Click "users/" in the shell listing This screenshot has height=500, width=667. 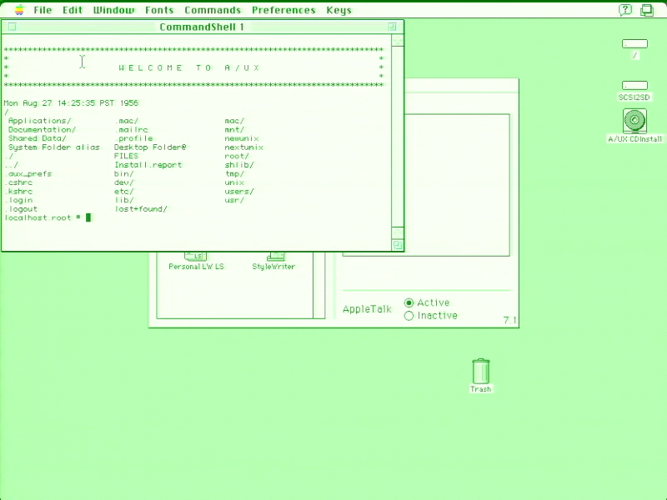point(239,192)
